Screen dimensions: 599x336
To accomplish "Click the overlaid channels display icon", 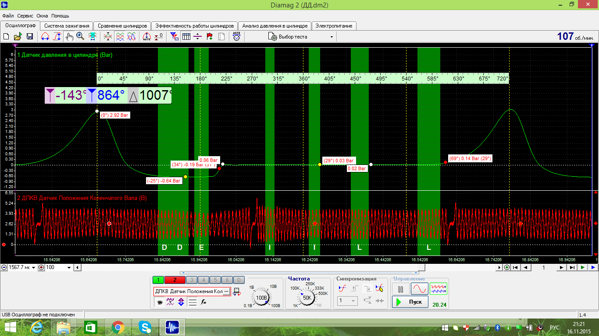I will tap(108, 37).
